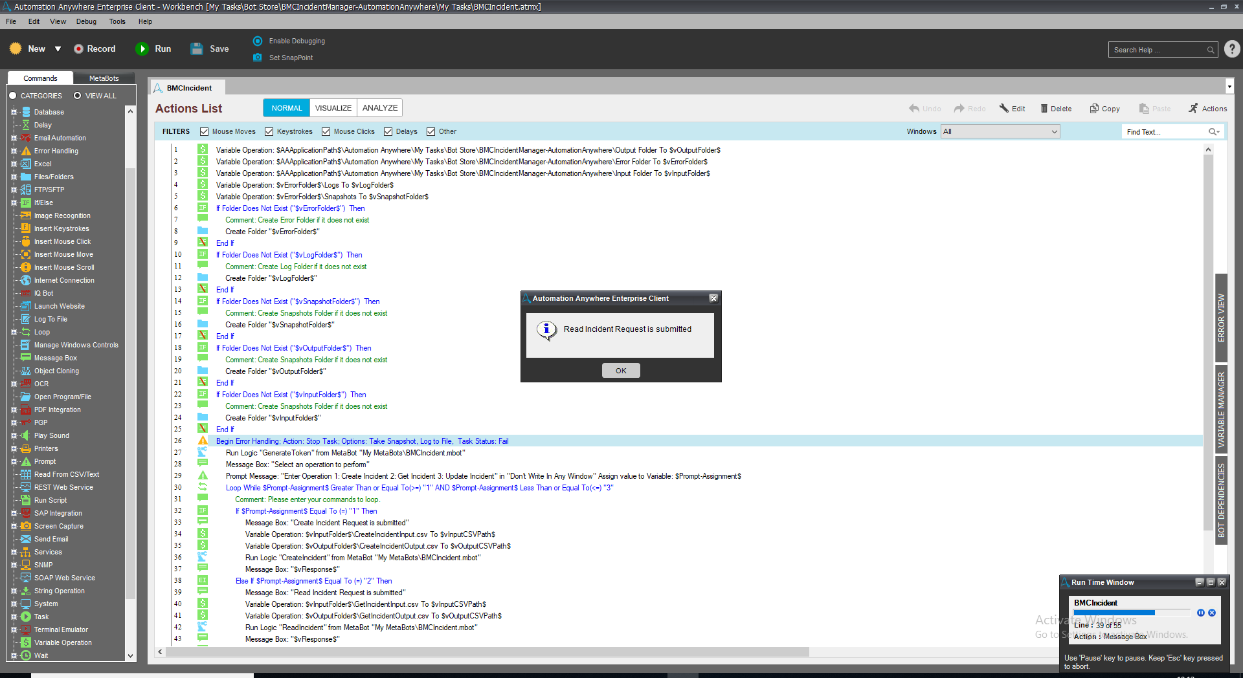
Task: Click the Excel command icon
Action: pos(26,164)
